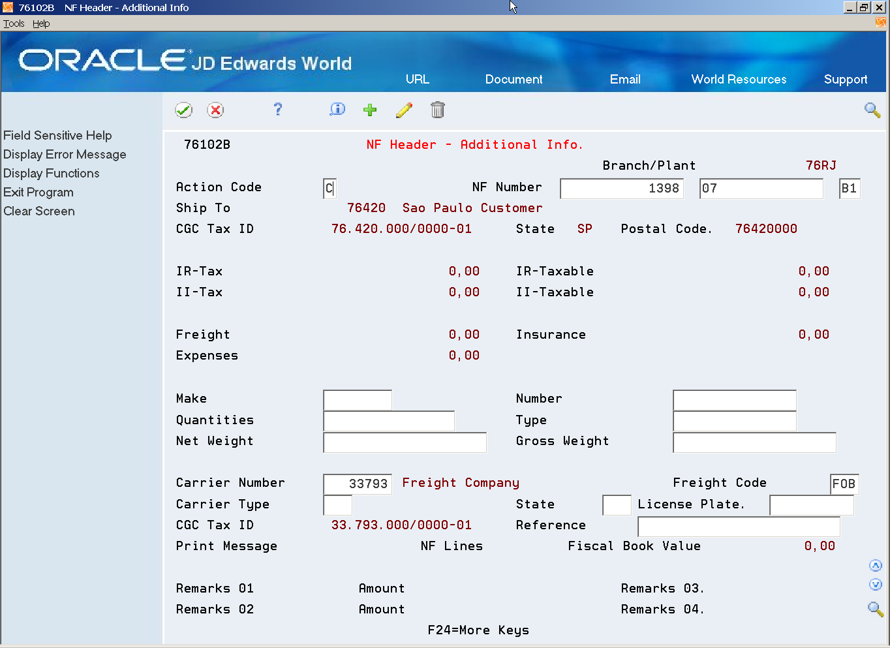Click the Sao Paulo Customer name
This screenshot has height=648, width=890.
click(472, 208)
